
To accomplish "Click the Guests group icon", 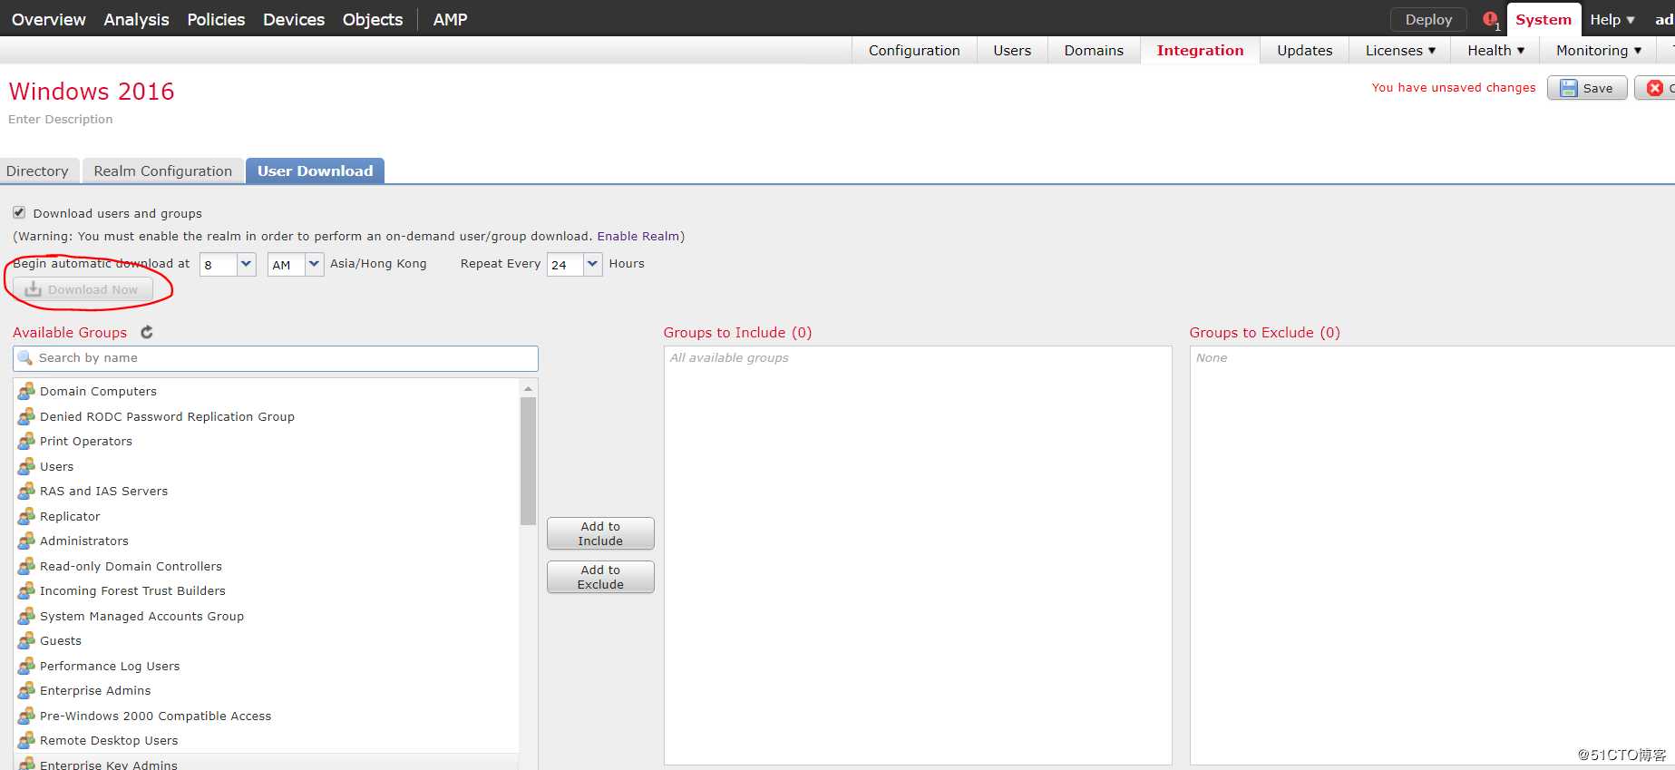I will coord(26,640).
